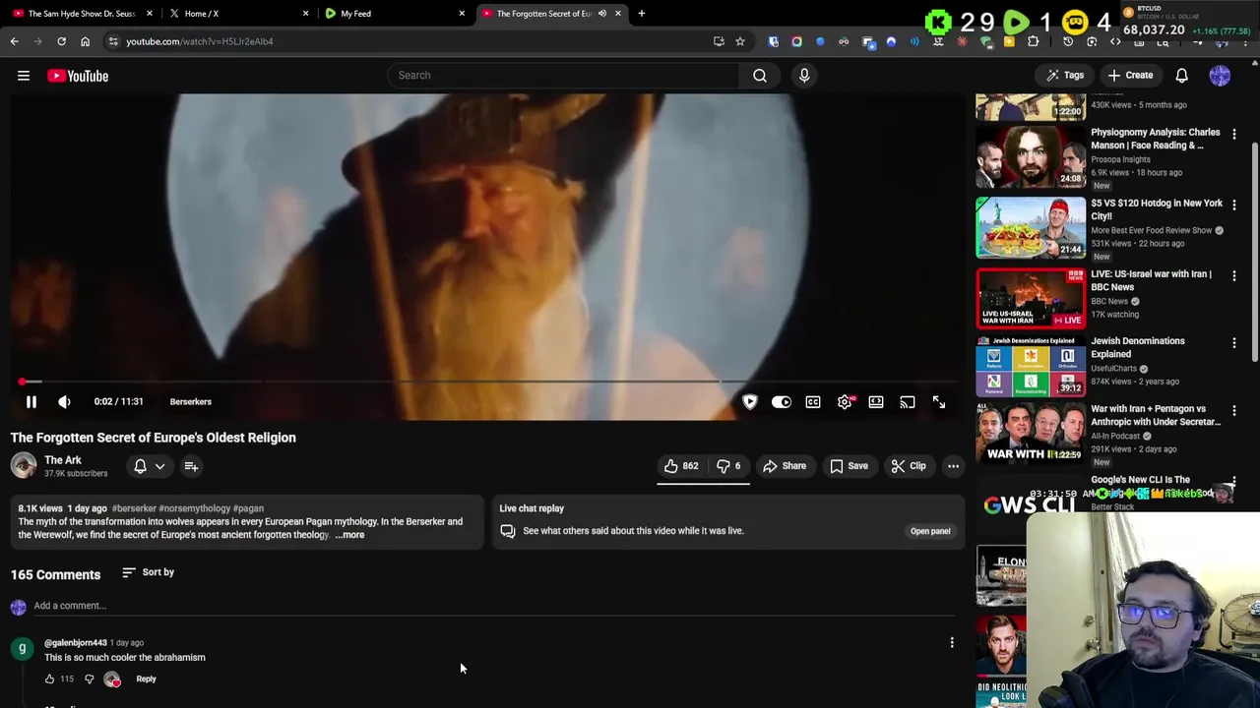Open the Jewish Denominations Explained thumbnail
The image size is (1260, 708).
1030,366
